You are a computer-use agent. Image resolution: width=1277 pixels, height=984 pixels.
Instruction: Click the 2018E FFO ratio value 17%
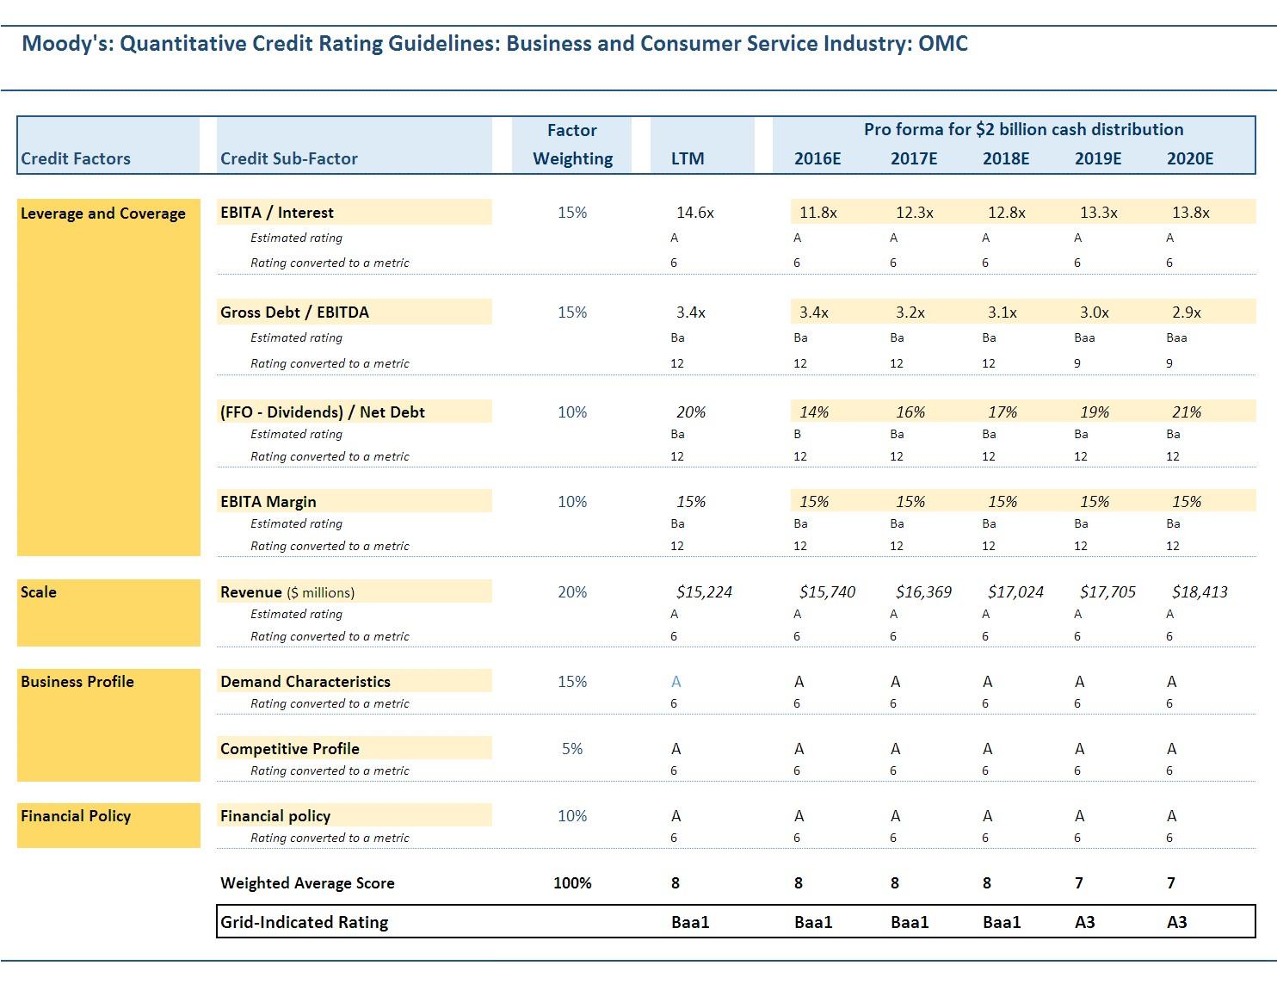point(1002,412)
